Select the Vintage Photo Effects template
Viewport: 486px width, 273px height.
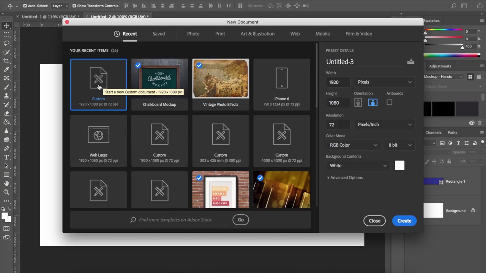[x=221, y=85]
